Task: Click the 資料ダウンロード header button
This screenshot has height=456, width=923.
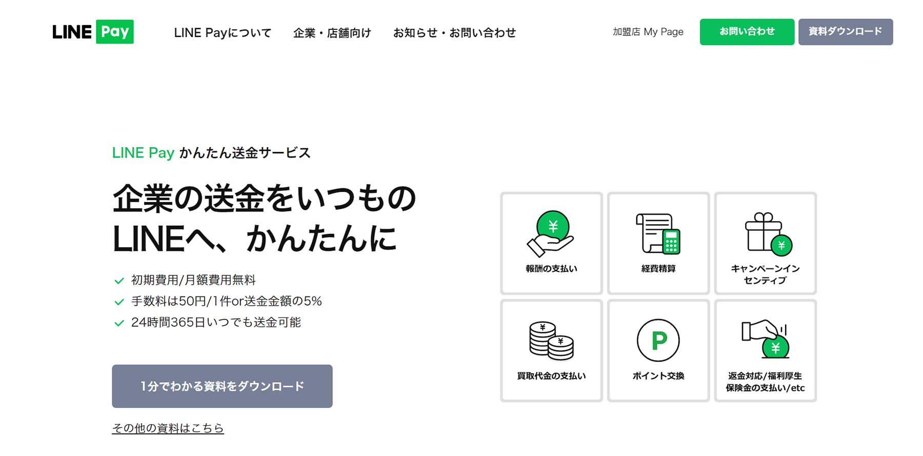Action: [x=846, y=32]
